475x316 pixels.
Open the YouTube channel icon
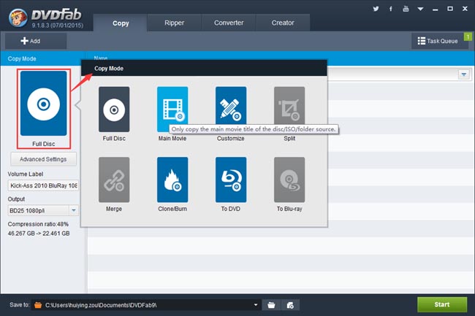point(407,9)
